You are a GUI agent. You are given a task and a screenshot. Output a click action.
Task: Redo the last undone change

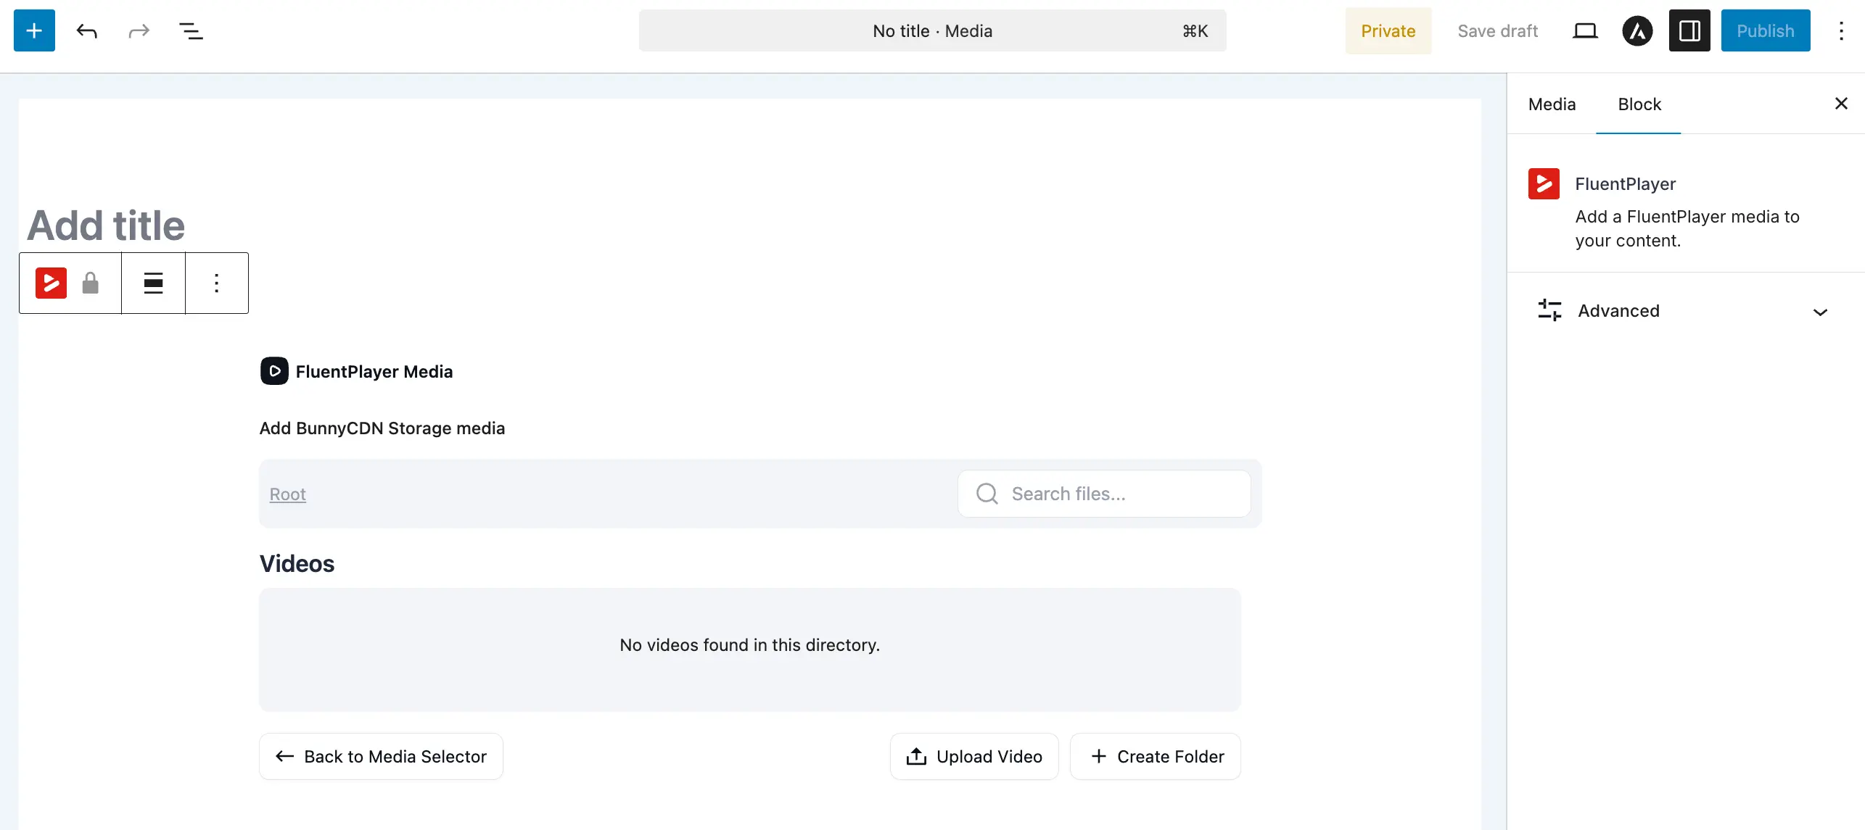pos(139,30)
